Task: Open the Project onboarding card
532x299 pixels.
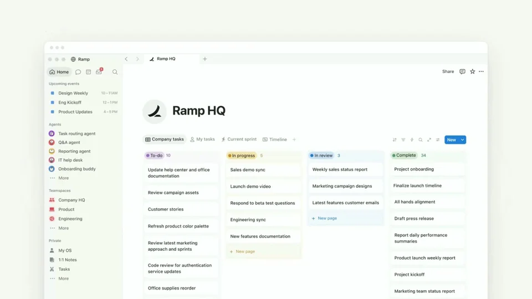Action: tap(427, 169)
